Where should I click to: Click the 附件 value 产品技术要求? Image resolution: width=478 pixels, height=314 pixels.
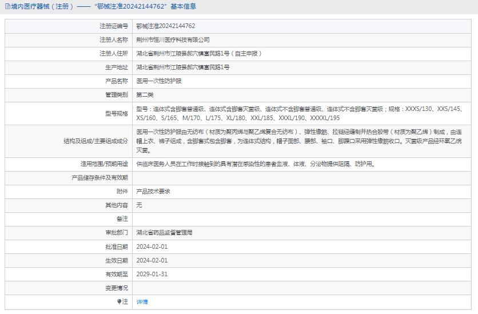click(153, 192)
